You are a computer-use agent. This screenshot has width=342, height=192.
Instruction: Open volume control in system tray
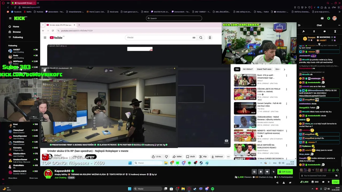pyautogui.click(x=329, y=189)
